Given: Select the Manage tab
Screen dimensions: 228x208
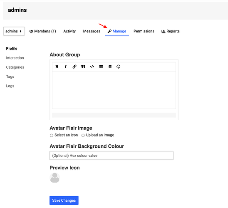Looking at the screenshot, I should click(117, 31).
